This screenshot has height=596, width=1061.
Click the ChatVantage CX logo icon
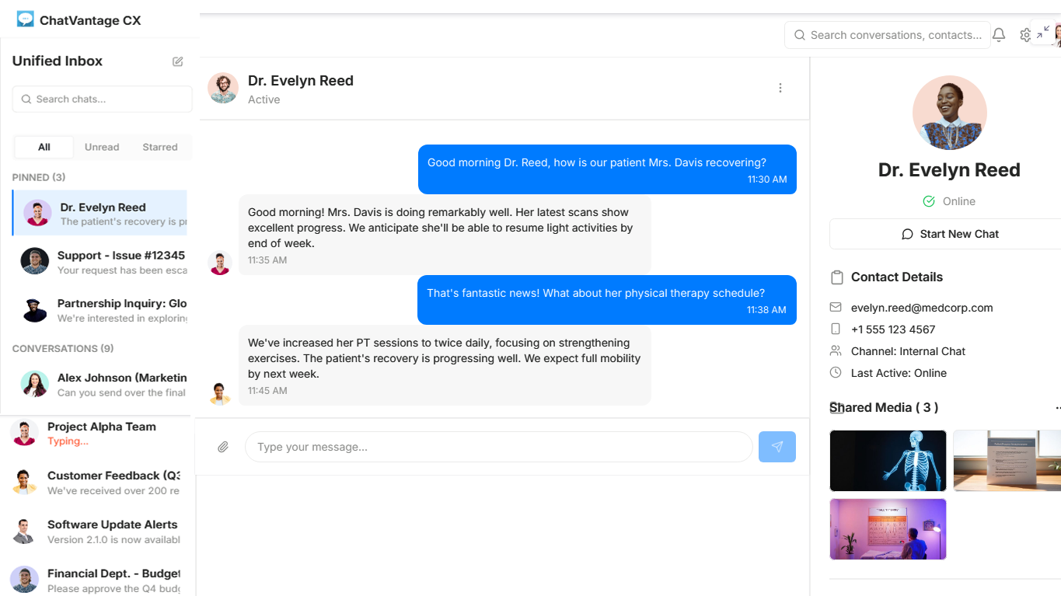pos(26,19)
